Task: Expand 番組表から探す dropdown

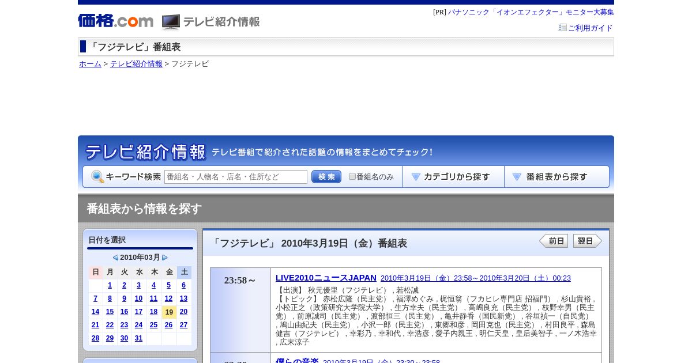Action: 556,177
